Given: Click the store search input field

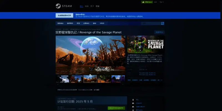Looking at the screenshot, I should point(151,23).
